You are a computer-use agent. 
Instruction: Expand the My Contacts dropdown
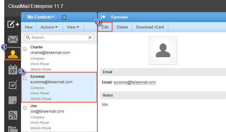41,17
